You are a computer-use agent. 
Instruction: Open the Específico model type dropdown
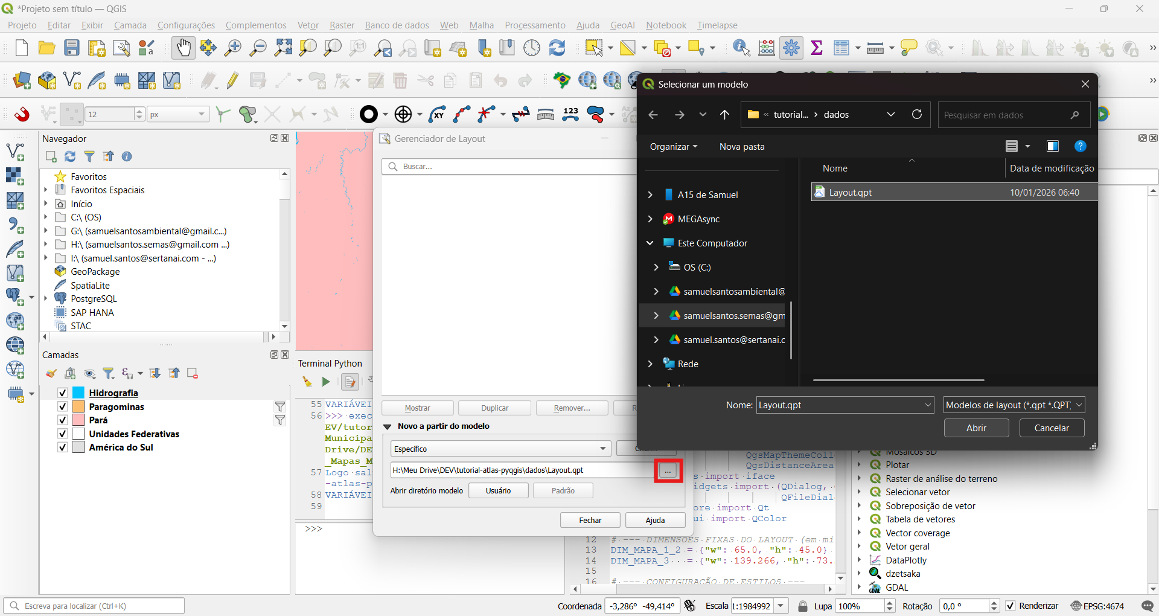pos(500,449)
